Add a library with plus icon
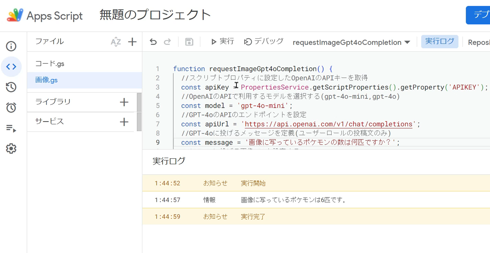 coord(124,102)
